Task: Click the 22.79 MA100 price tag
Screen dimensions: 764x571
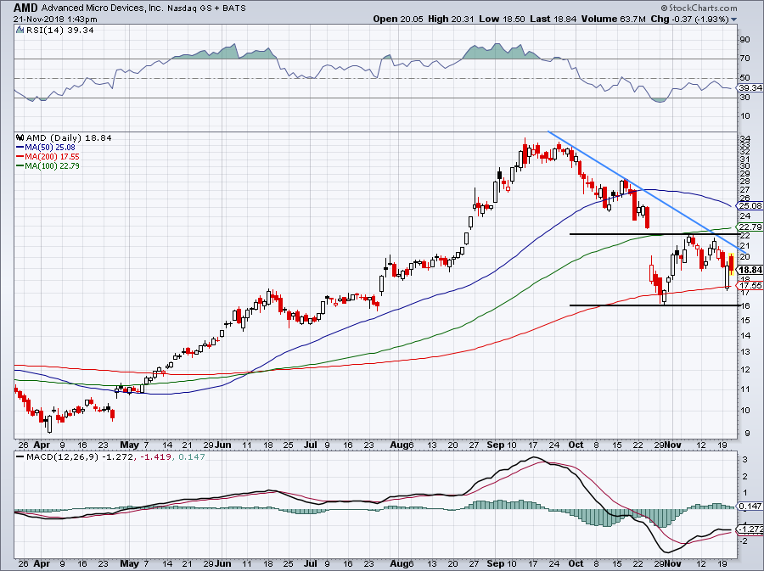Action: [750, 227]
